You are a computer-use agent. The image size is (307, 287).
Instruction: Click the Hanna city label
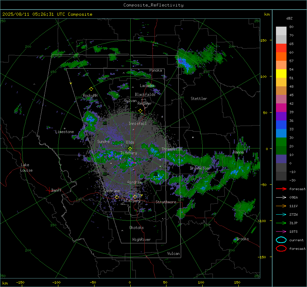click(238, 152)
